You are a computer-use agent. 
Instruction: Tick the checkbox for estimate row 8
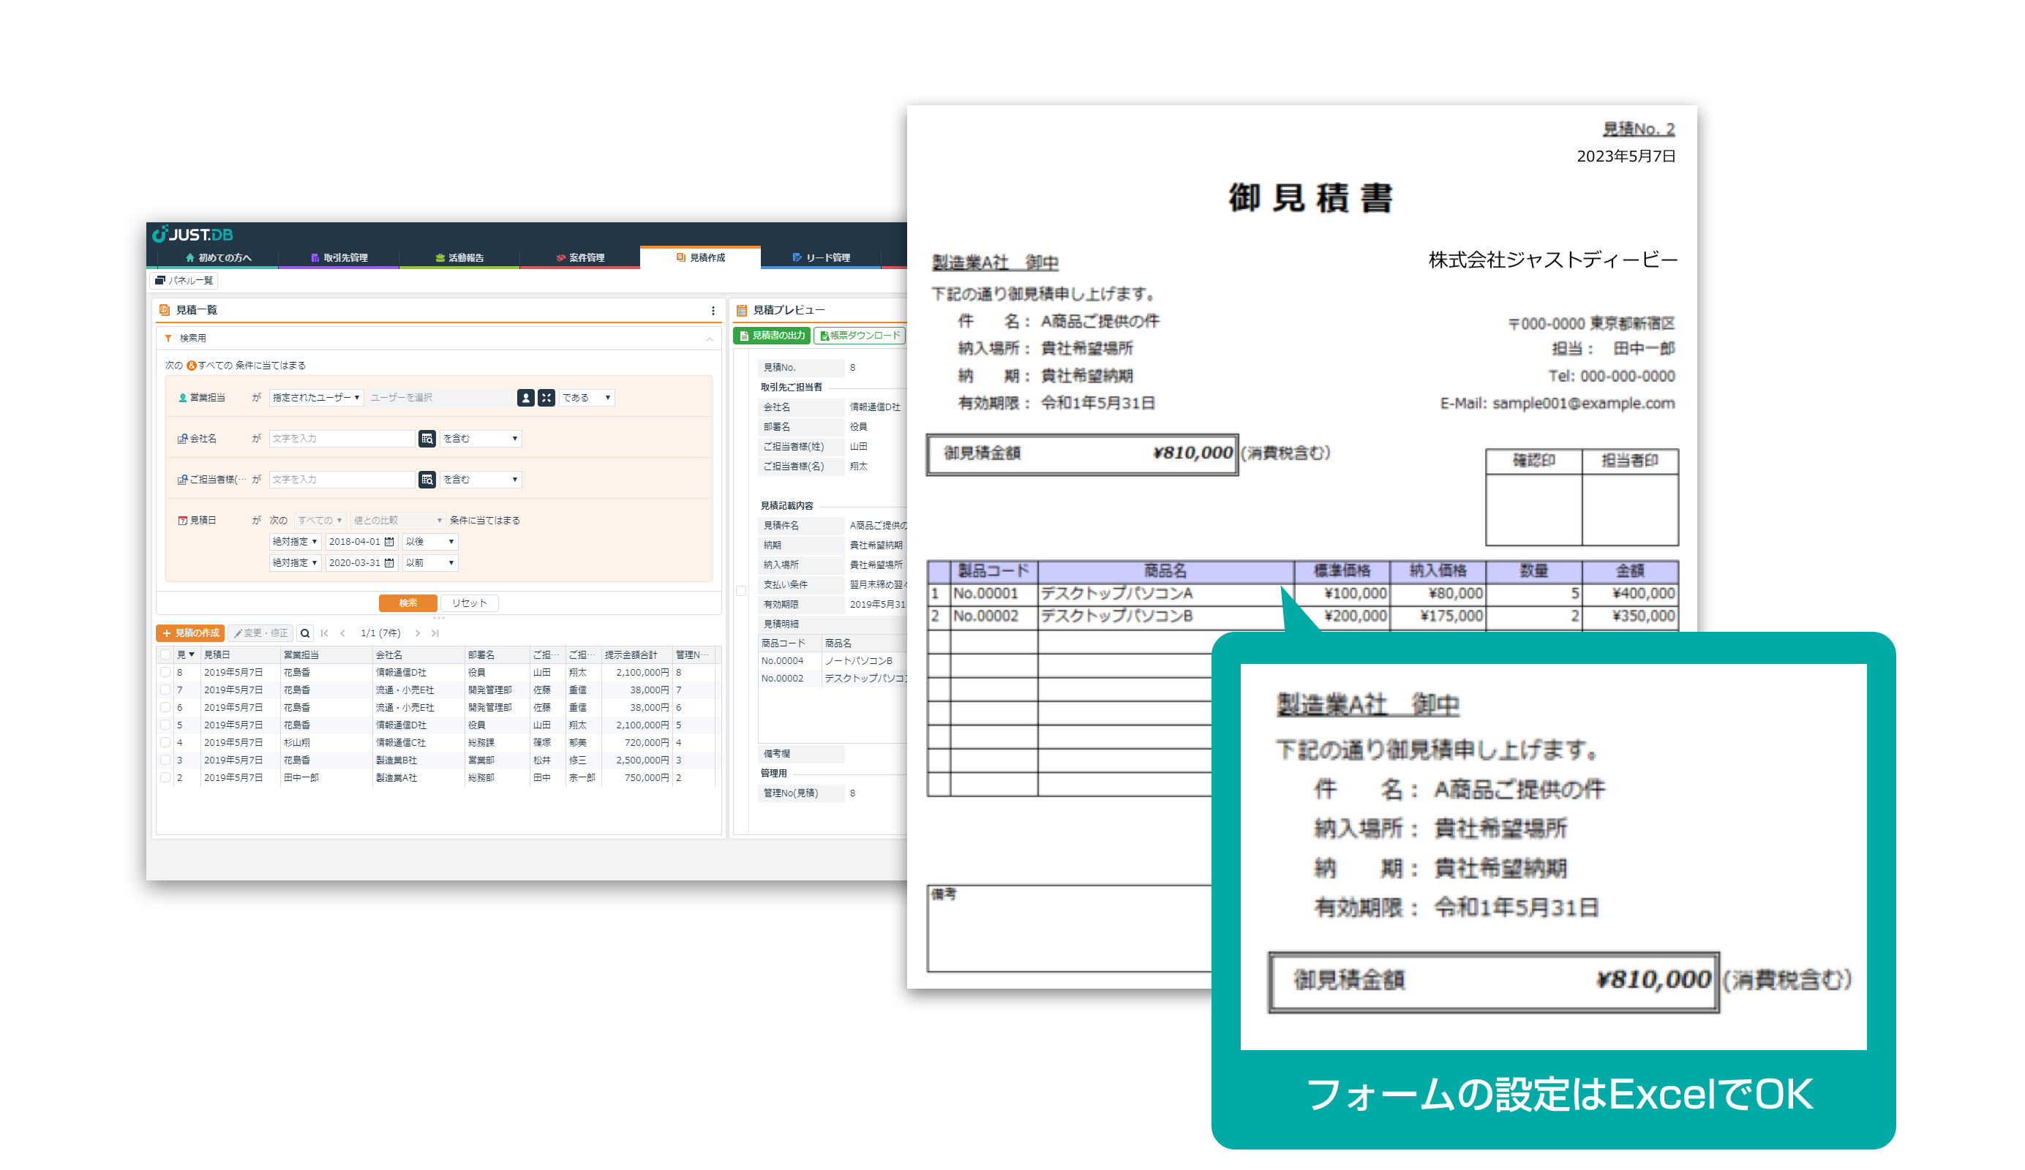[165, 672]
